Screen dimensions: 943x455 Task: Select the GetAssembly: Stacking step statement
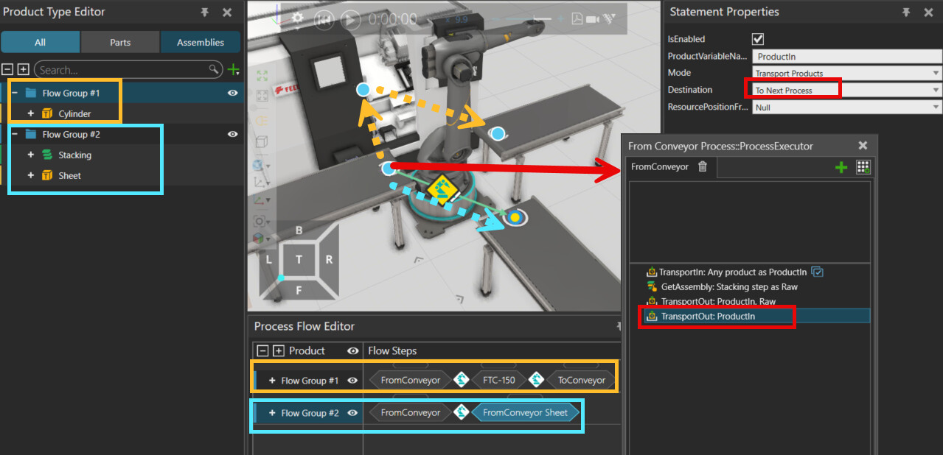coord(728,287)
